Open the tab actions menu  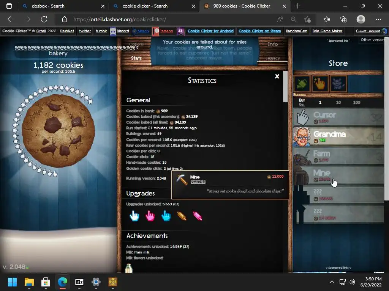point(9,6)
